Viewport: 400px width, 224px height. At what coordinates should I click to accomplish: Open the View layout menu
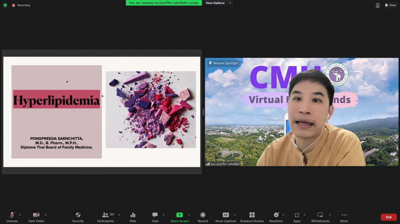(390, 5)
